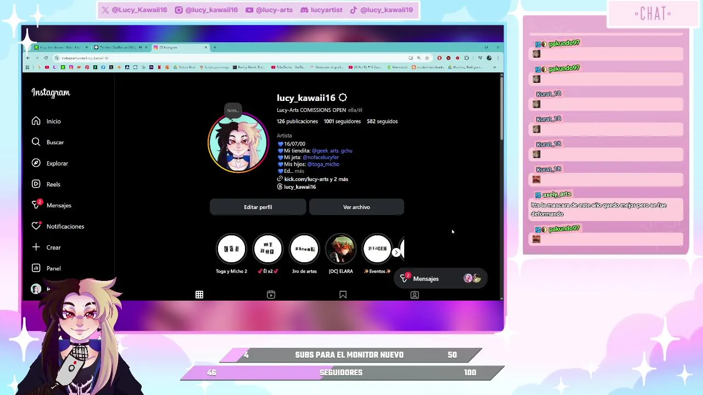Click Discord lucyartist overlay handle
Screen dimensions: 703x395
point(321,10)
